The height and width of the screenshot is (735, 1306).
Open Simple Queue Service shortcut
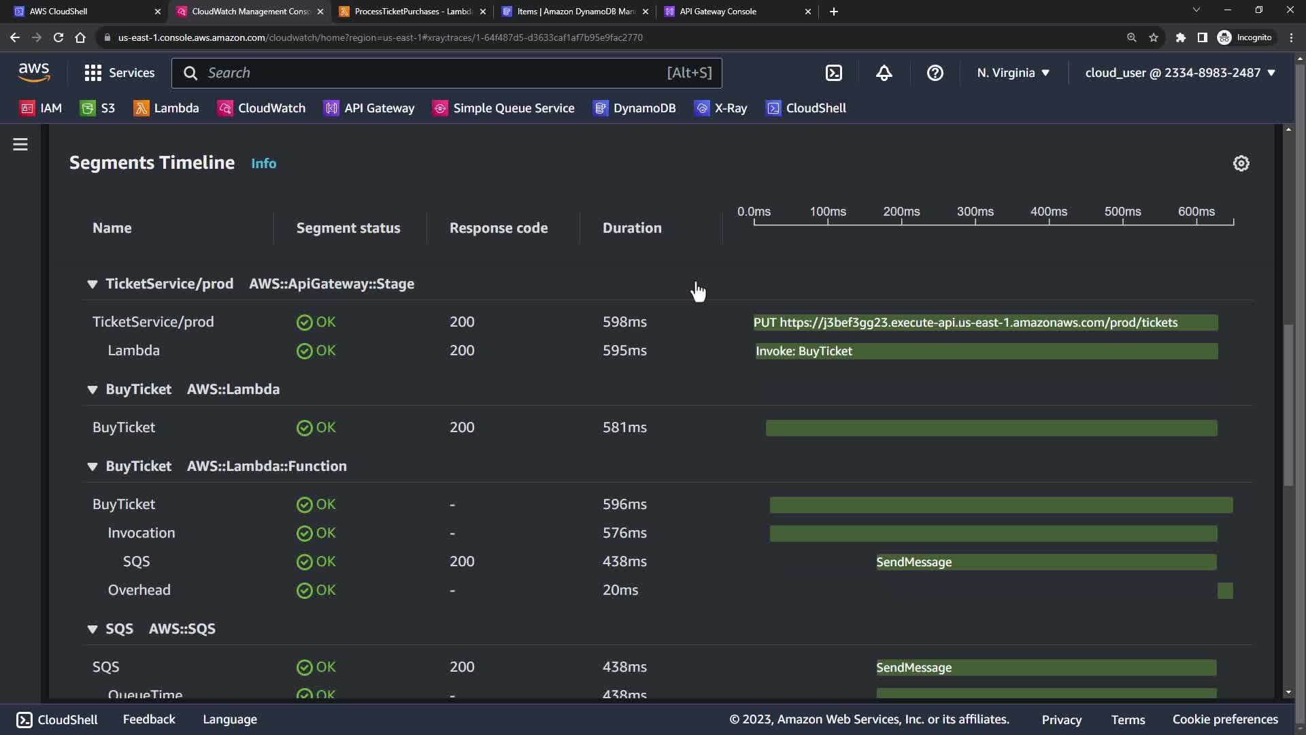click(x=503, y=108)
